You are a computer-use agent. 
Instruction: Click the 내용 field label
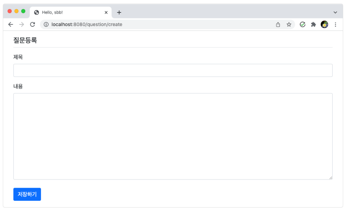18,86
